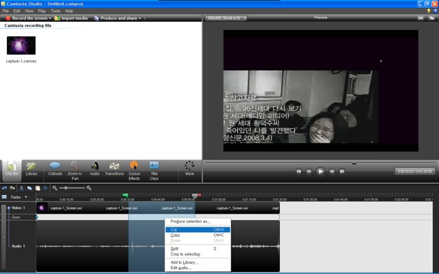Expand Record the screen dropdown arrow
The height and width of the screenshot is (274, 439).
[x=50, y=18]
